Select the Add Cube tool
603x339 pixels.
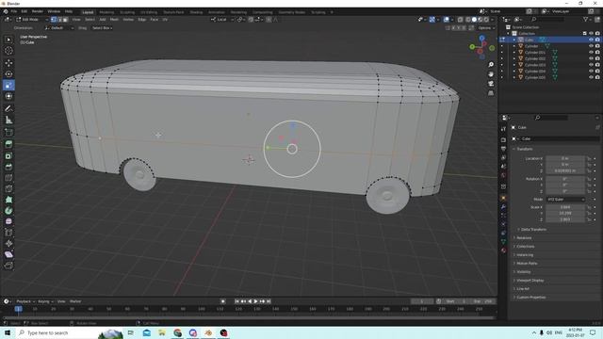click(x=8, y=133)
